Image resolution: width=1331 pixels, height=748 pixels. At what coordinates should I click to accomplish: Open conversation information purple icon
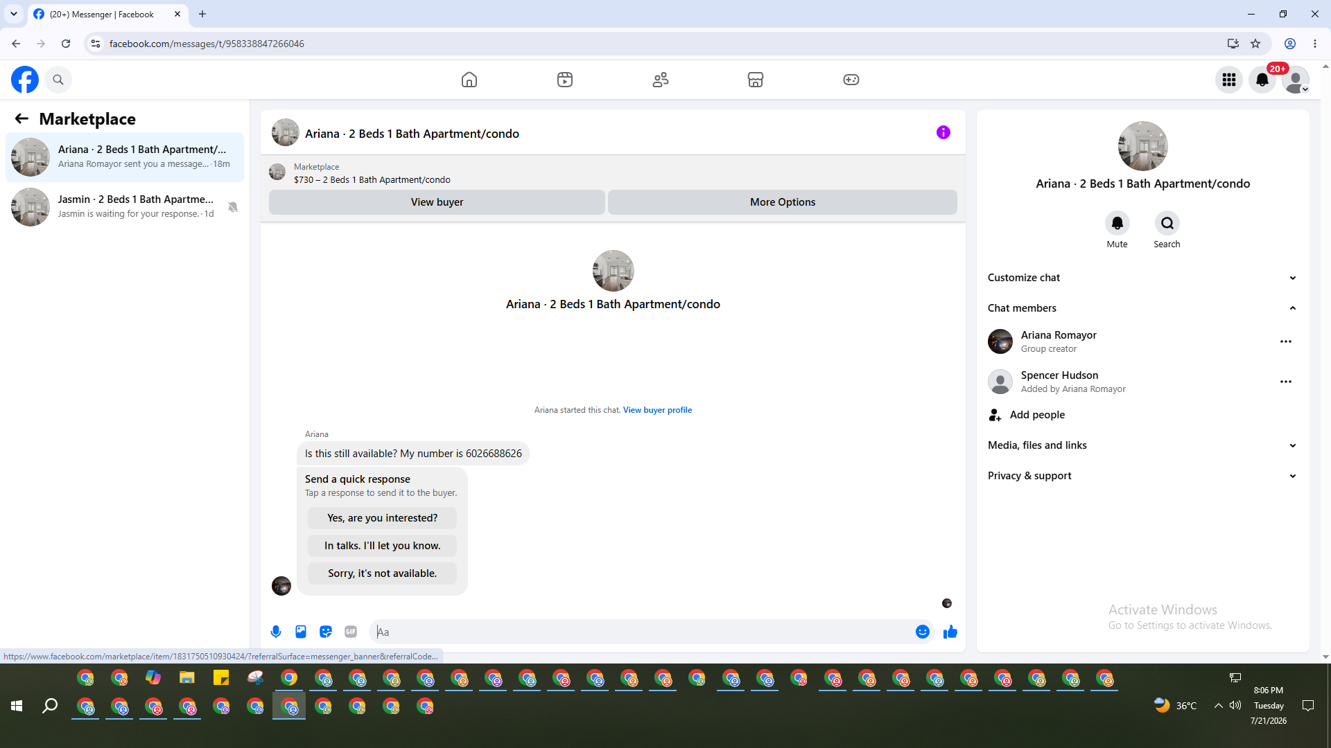943,132
